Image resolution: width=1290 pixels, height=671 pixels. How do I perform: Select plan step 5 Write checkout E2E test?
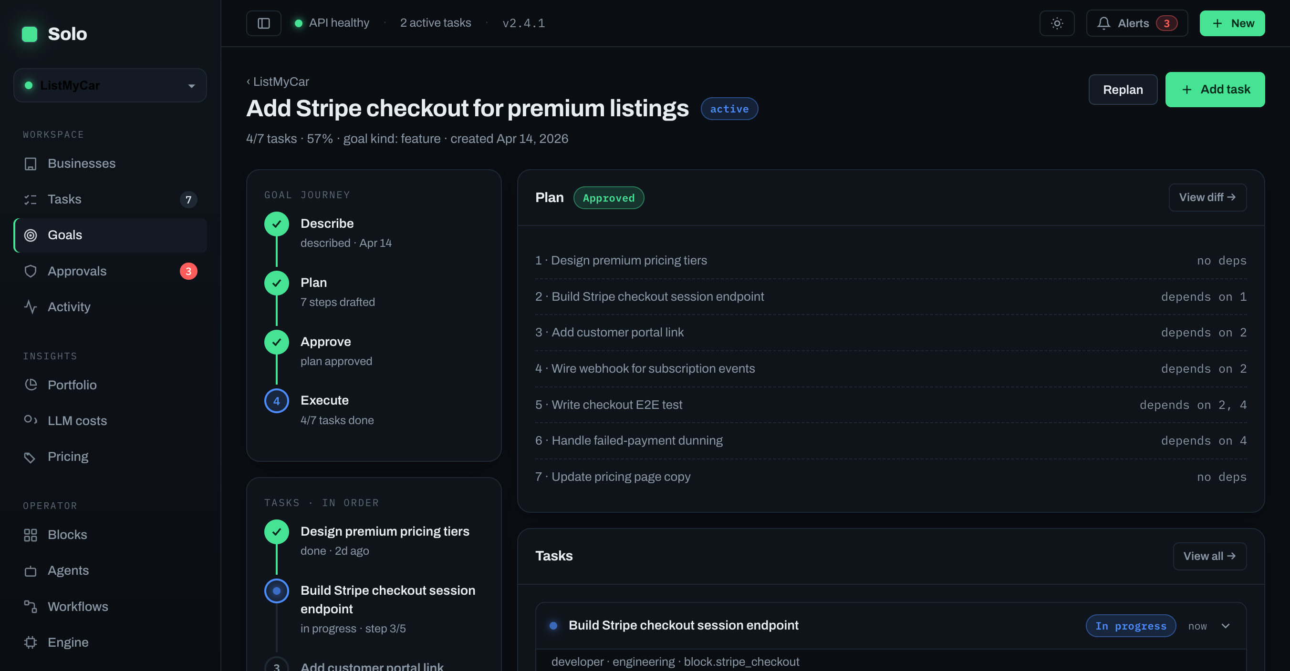coord(890,405)
